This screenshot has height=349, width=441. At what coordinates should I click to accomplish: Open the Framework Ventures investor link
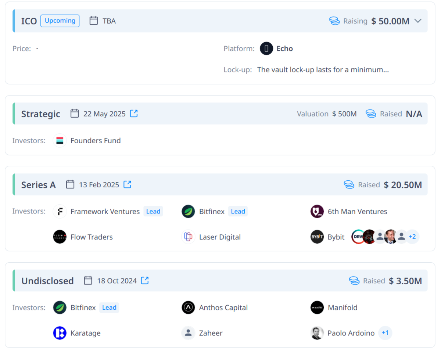[105, 211]
